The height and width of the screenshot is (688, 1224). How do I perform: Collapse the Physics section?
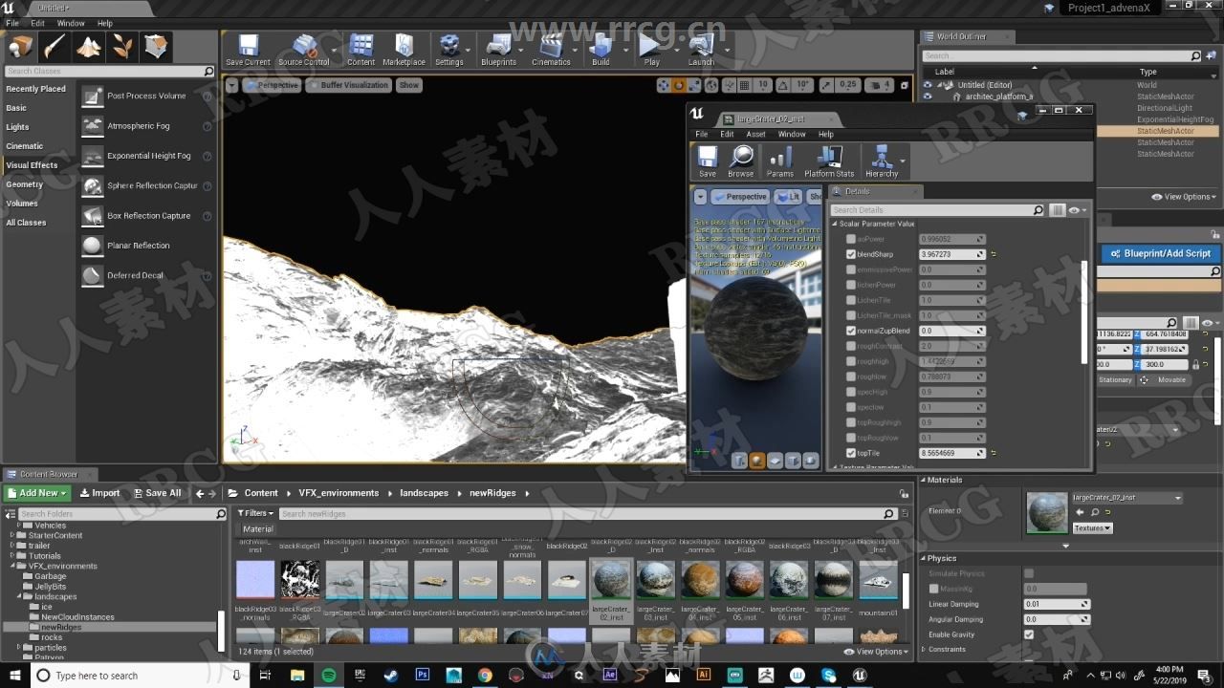[924, 558]
